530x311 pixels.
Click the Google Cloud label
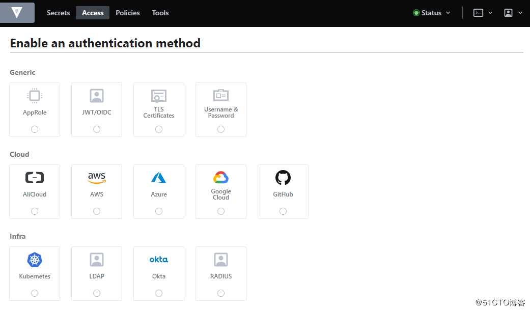click(x=221, y=194)
